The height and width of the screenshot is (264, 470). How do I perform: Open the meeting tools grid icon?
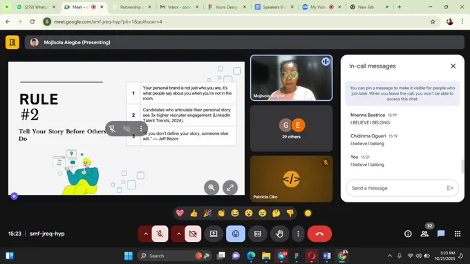458,234
